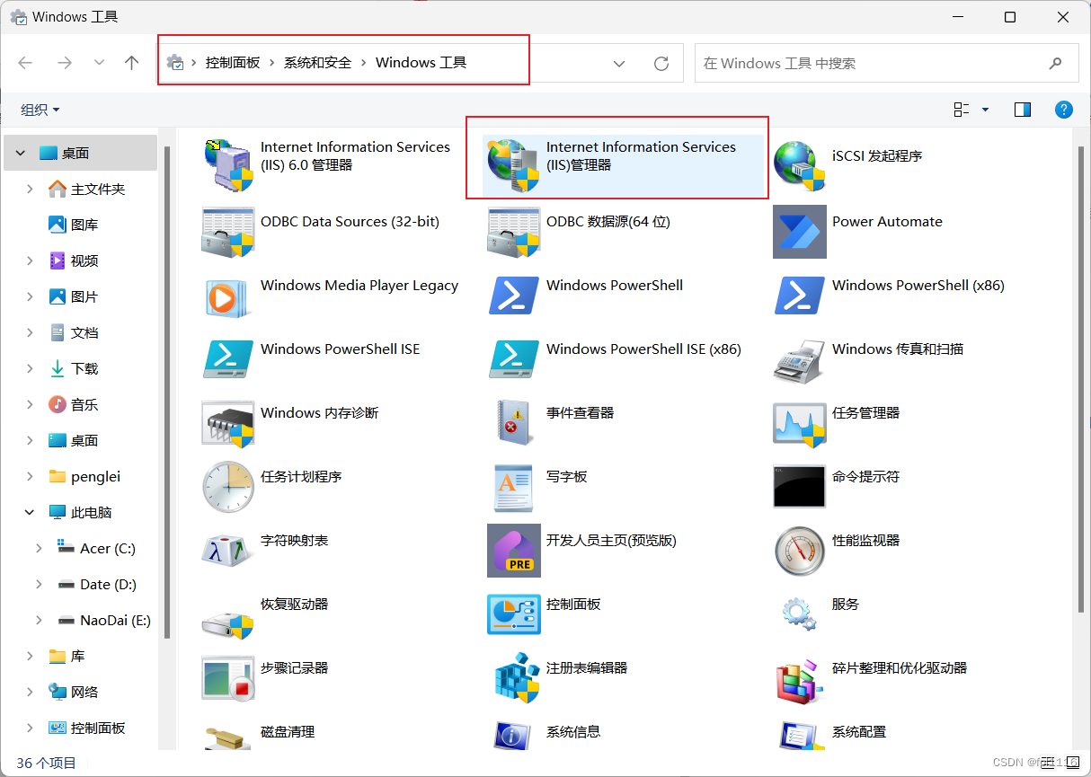Collapse the 此电脑 tree node
Image resolution: width=1091 pixels, height=777 pixels.
30,512
